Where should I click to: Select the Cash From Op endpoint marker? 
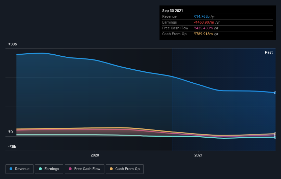tap(275, 134)
